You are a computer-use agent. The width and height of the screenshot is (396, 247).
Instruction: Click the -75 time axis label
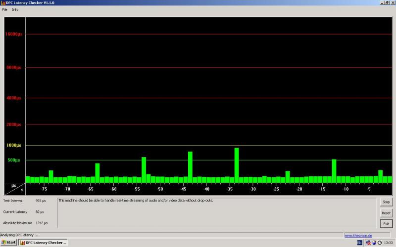point(44,189)
